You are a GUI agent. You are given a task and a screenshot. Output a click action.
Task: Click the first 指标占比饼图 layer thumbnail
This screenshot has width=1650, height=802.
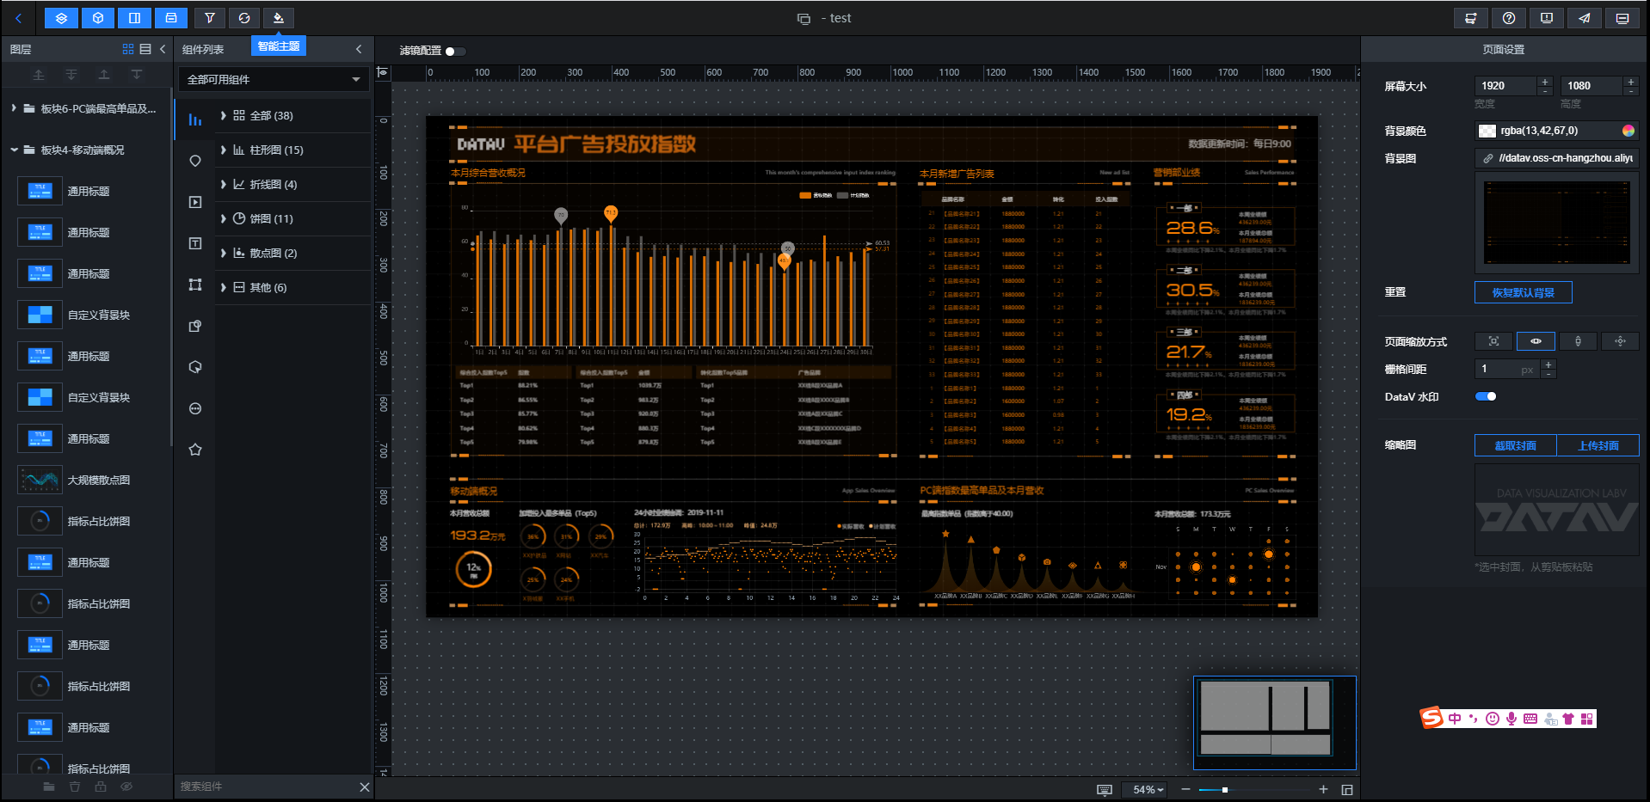pyautogui.click(x=40, y=521)
